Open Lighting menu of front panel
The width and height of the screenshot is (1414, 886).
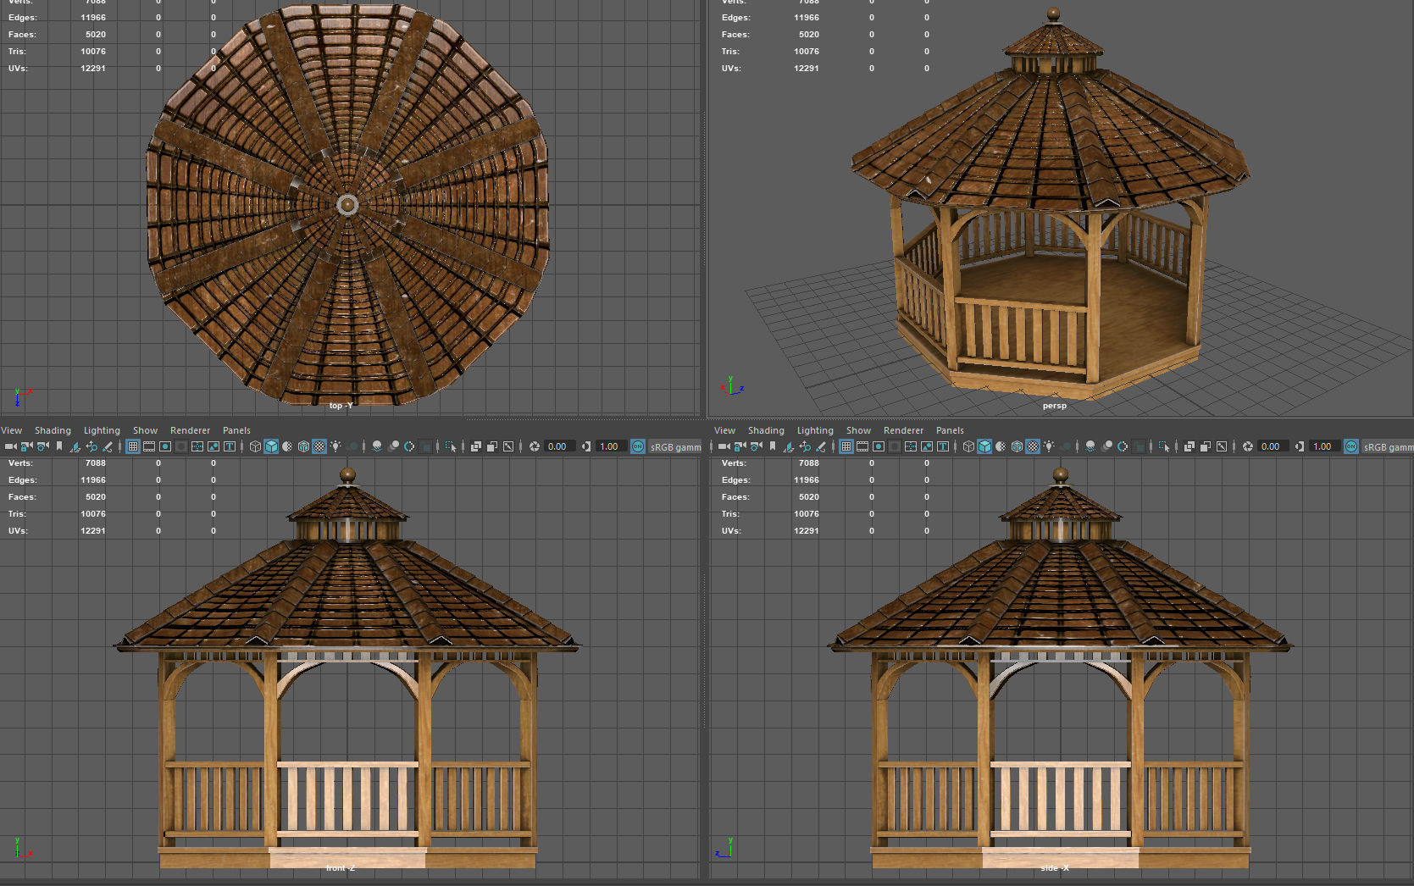pos(102,430)
